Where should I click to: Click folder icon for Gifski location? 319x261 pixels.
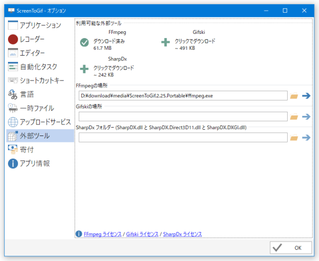click(x=294, y=116)
